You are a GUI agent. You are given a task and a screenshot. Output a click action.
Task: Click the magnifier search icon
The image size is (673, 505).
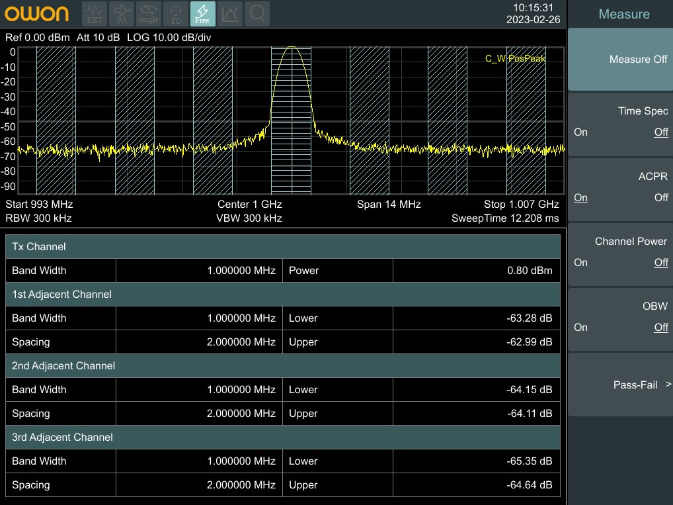pyautogui.click(x=258, y=13)
